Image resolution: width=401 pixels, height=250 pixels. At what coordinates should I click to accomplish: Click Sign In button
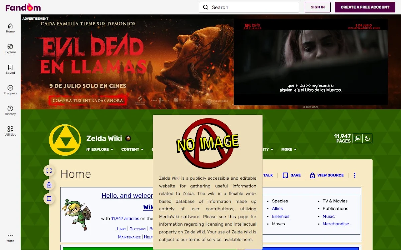tap(318, 7)
